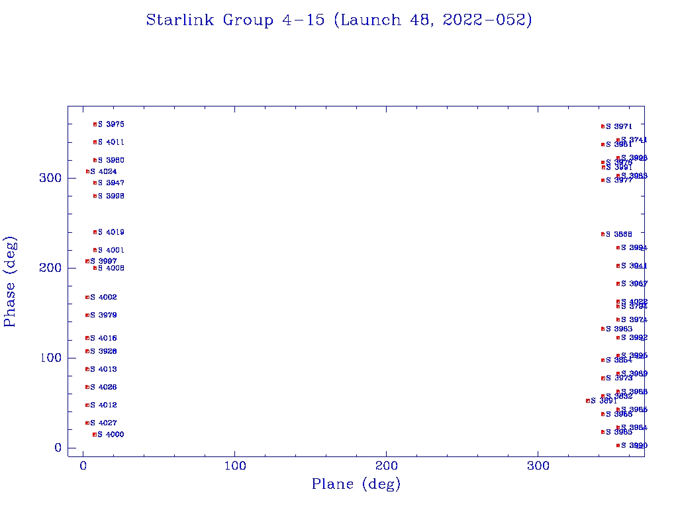This screenshot has width=678, height=508.
Task: Click the red marker for S 3975
Action: tap(95, 124)
